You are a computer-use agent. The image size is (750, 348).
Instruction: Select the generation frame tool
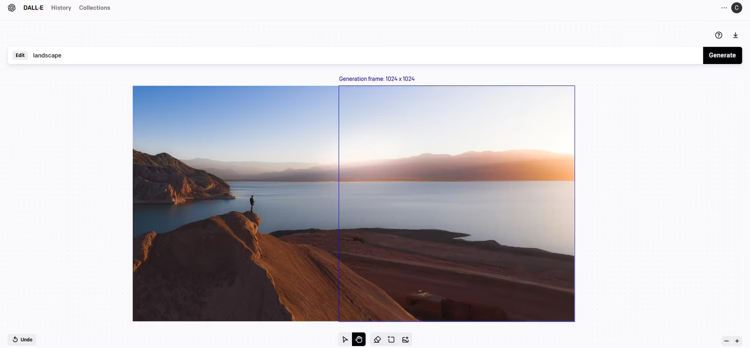click(390, 339)
